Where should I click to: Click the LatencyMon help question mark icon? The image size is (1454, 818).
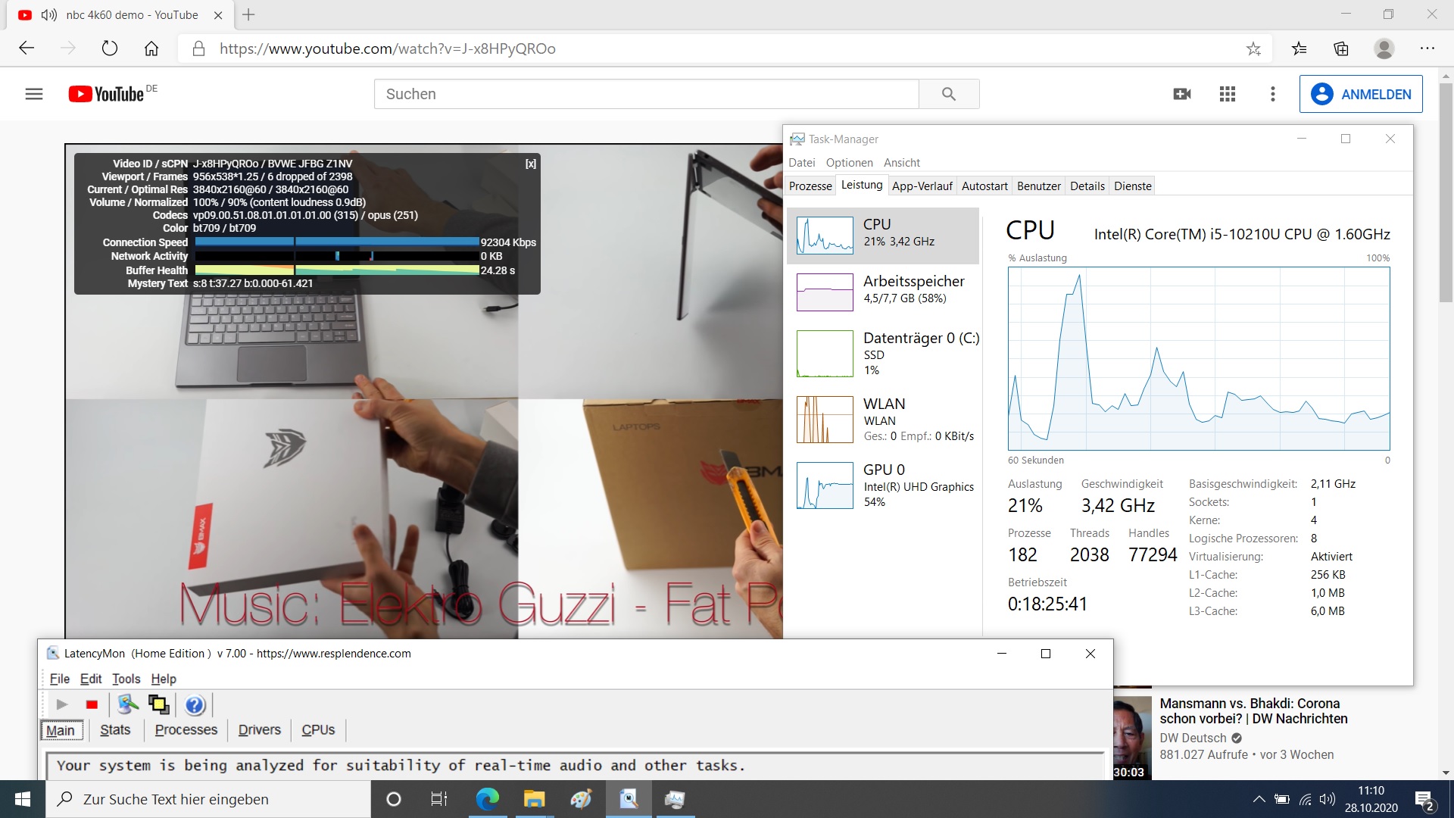coord(195,705)
